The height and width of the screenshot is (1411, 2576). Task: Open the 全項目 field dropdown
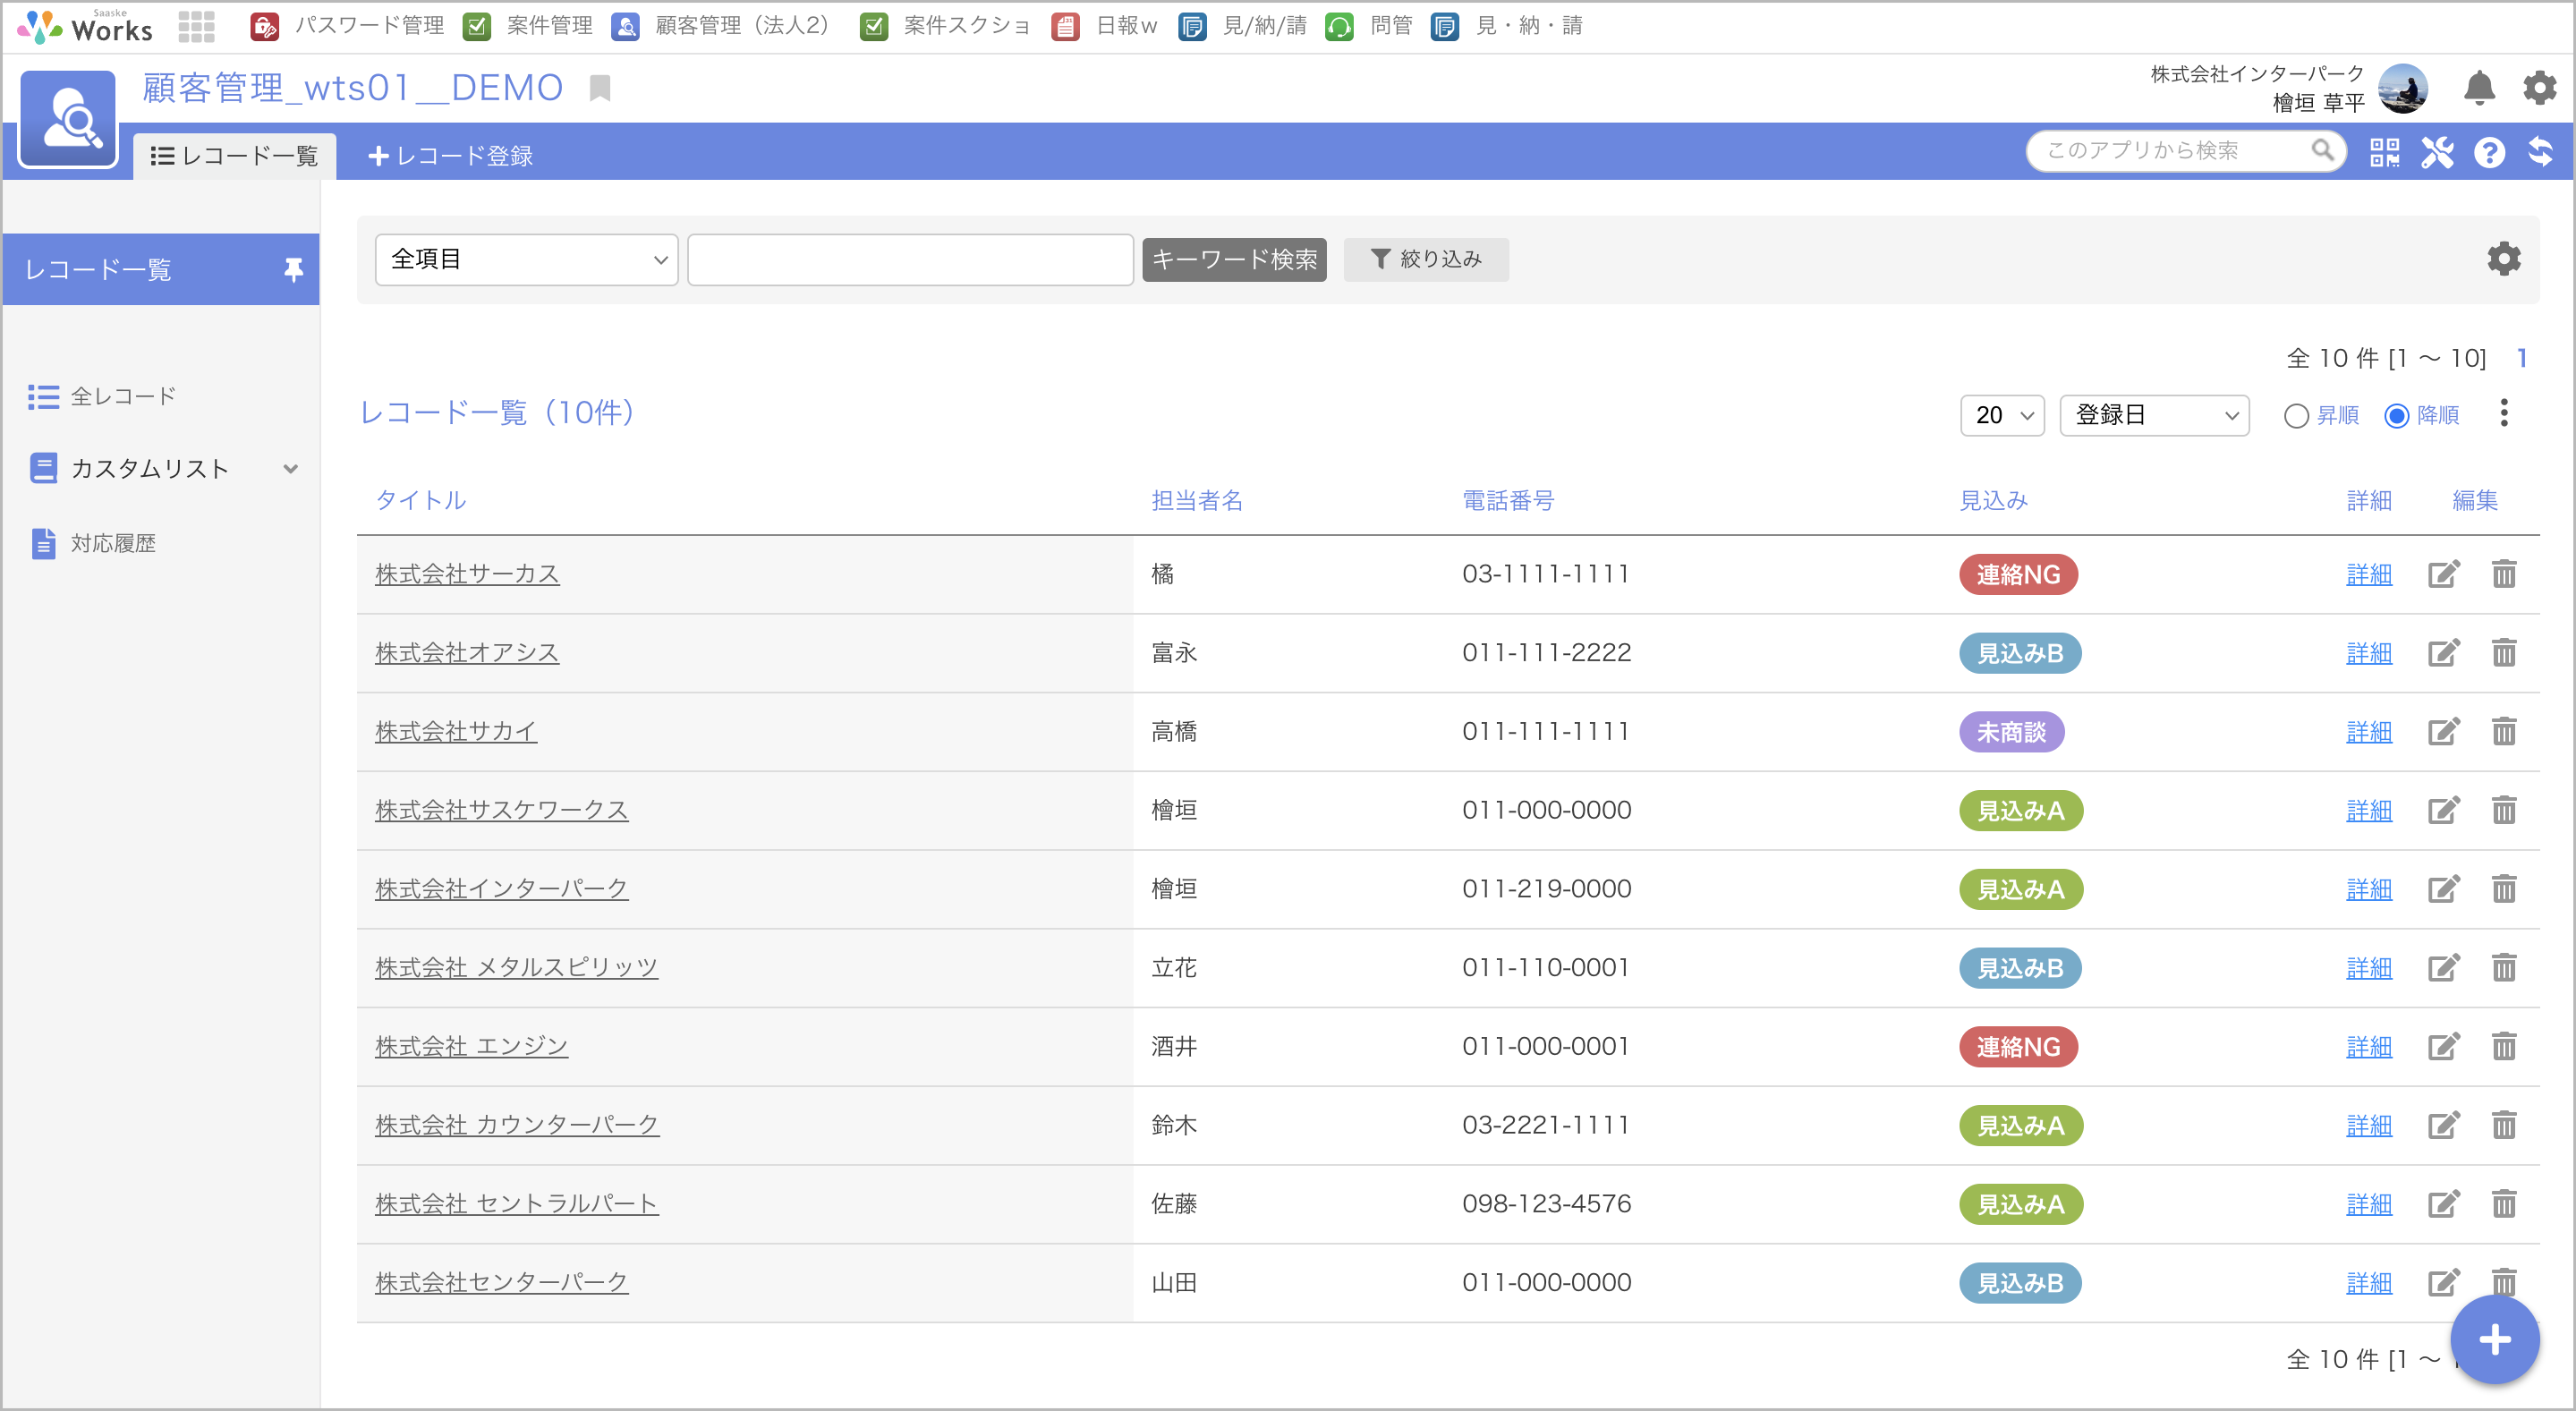coord(527,259)
